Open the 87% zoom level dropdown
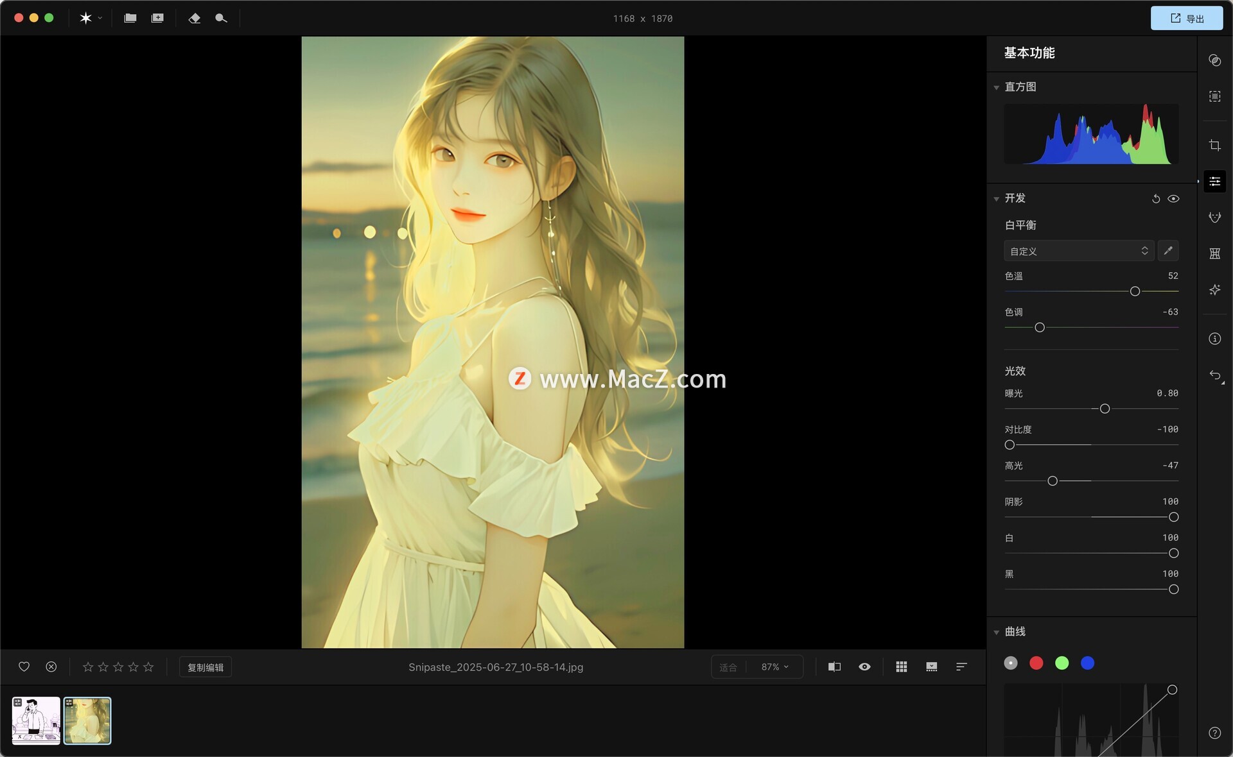The width and height of the screenshot is (1233, 757). [x=775, y=667]
